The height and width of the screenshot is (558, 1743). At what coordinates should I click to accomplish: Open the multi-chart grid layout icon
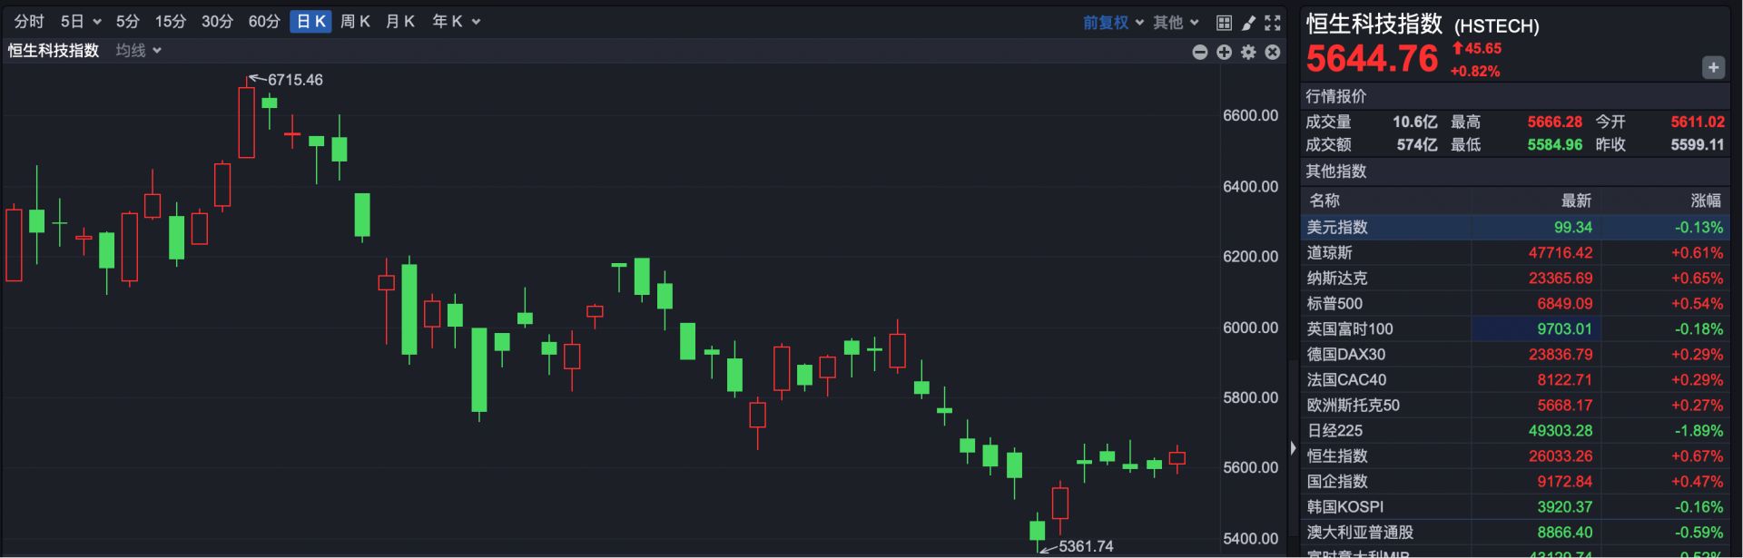point(1224,23)
